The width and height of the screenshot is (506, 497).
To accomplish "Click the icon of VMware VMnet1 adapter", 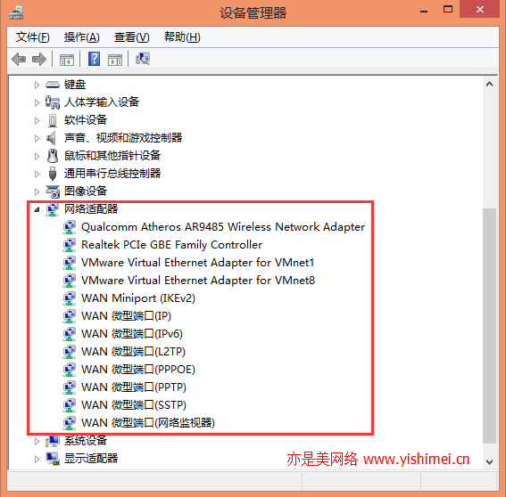I will tap(69, 263).
